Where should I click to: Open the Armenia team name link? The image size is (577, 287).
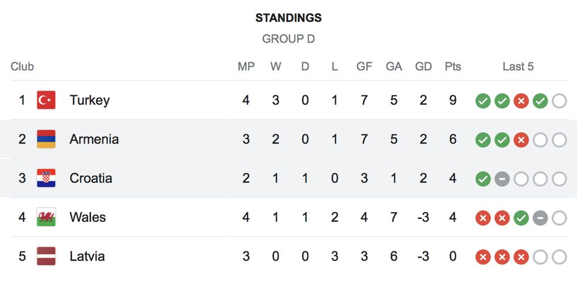[94, 139]
